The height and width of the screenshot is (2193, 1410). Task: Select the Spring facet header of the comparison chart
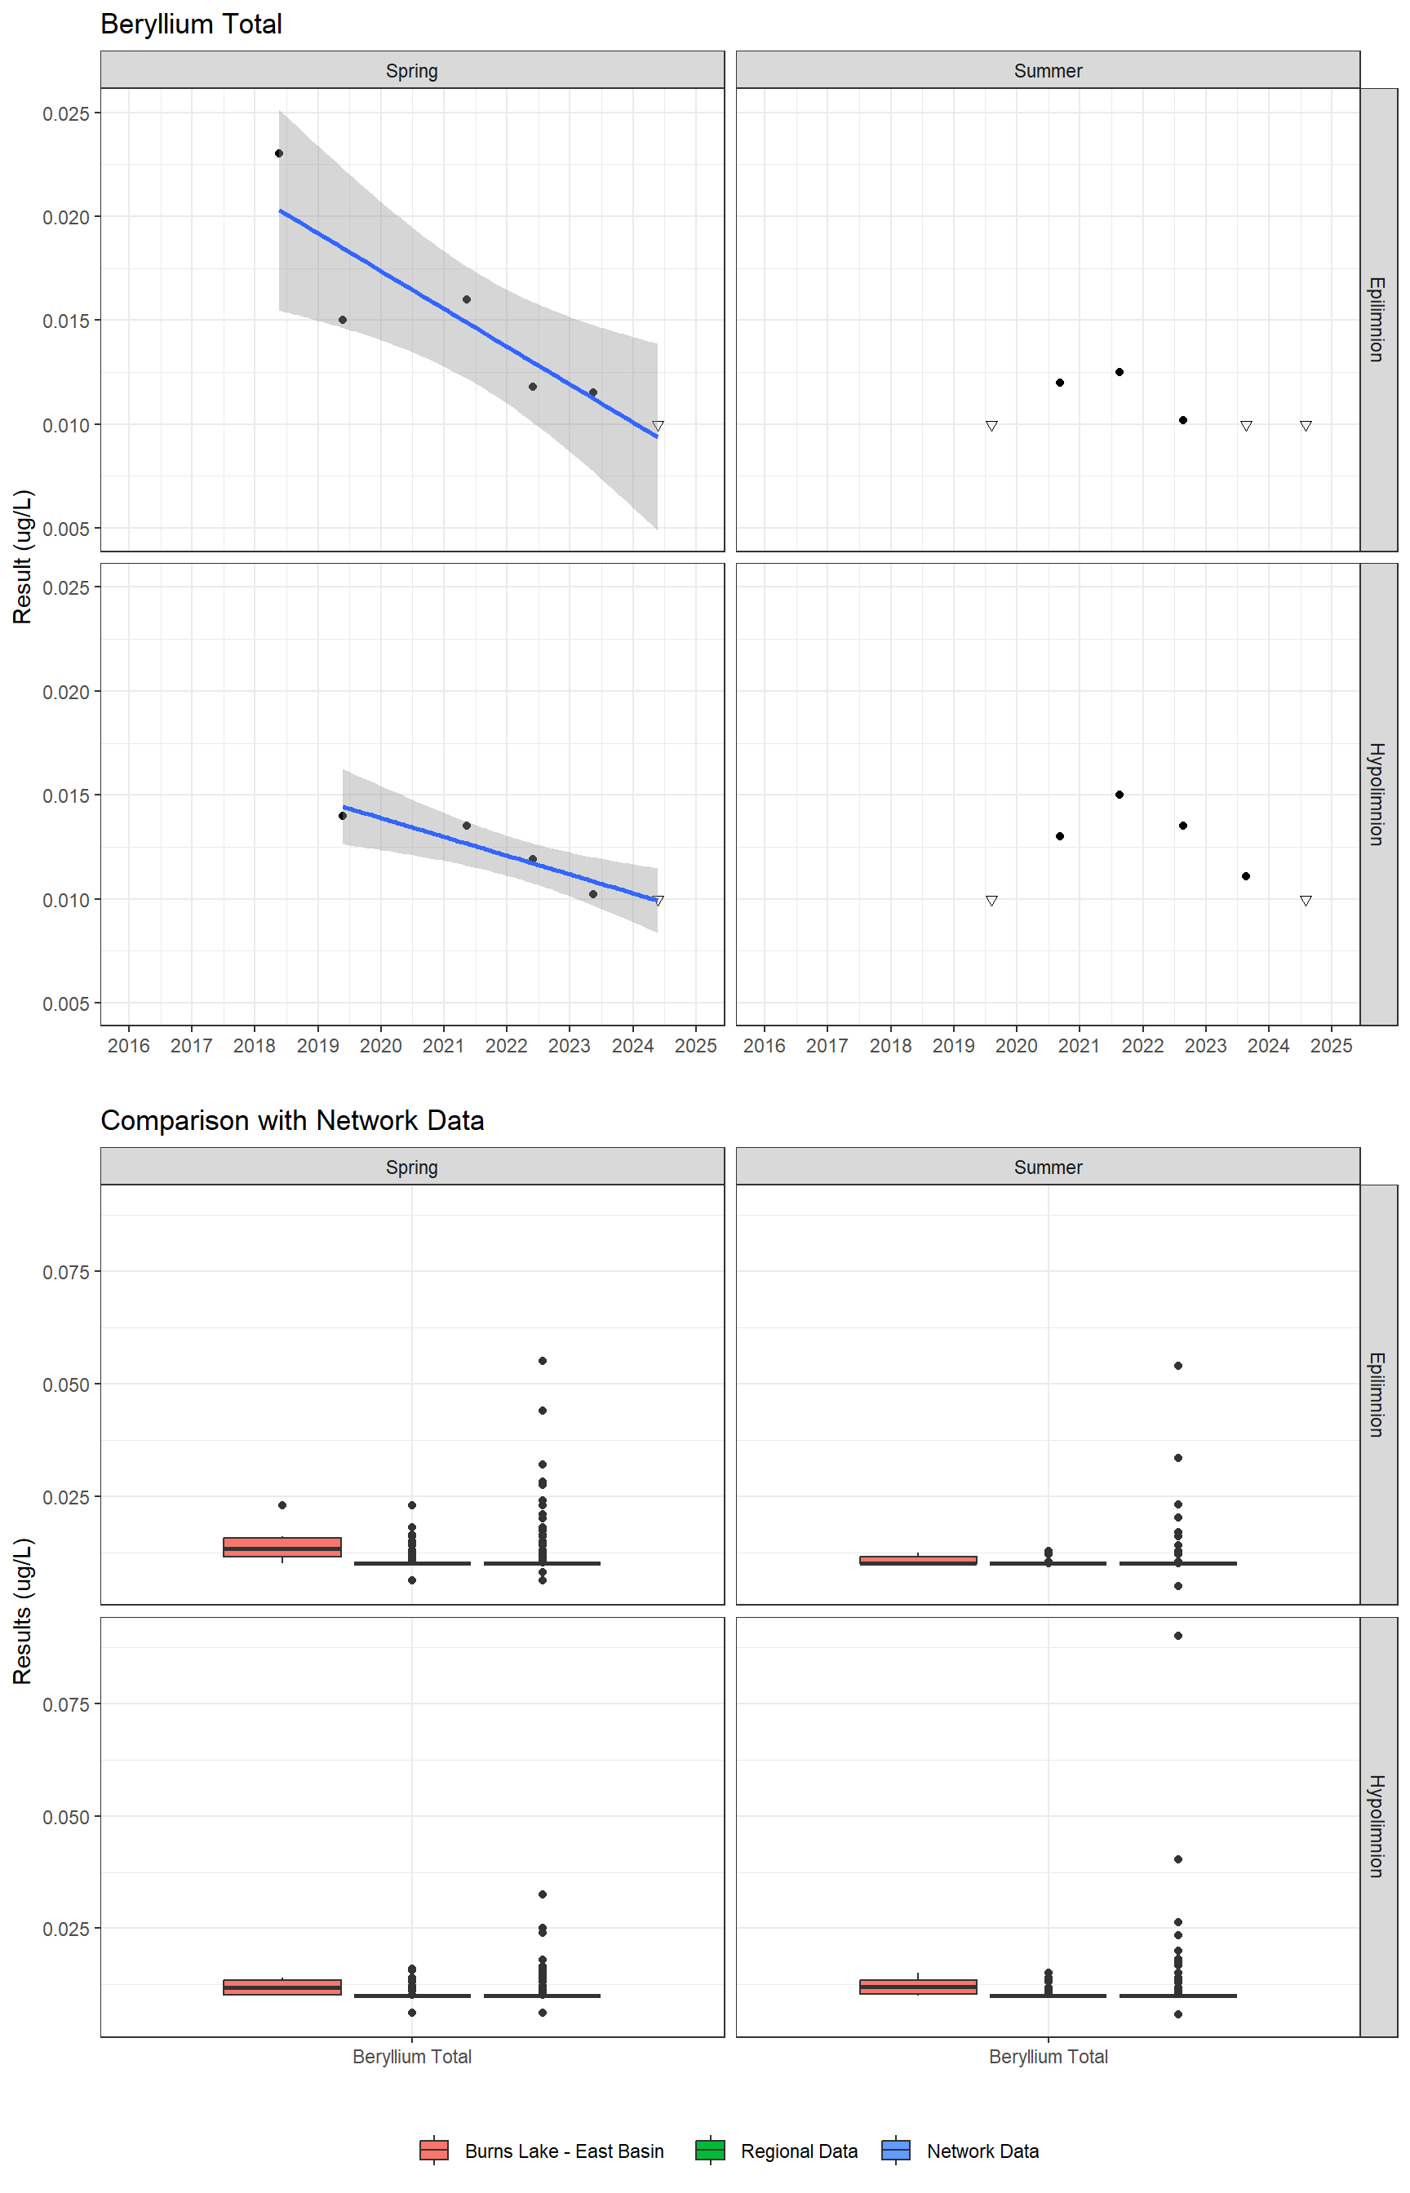(x=412, y=1167)
